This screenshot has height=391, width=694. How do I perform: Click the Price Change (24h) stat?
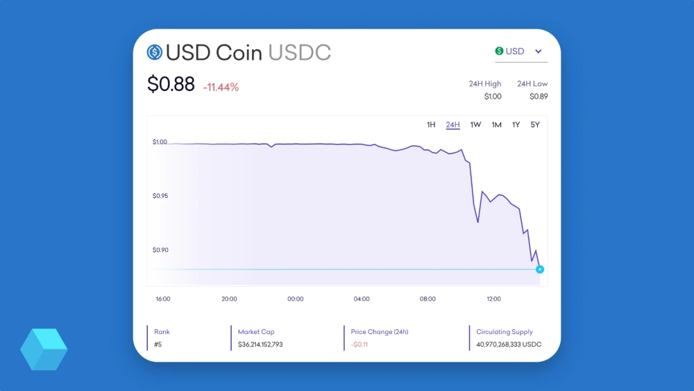[359, 344]
